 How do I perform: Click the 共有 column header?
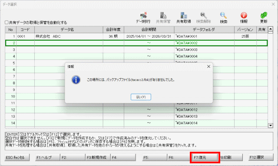262,30
